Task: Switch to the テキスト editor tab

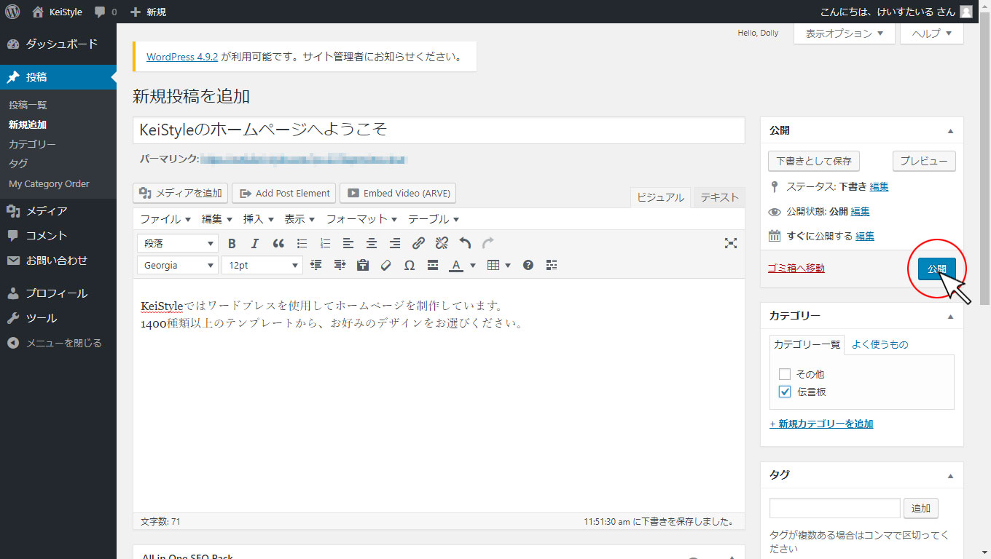Action: (719, 197)
